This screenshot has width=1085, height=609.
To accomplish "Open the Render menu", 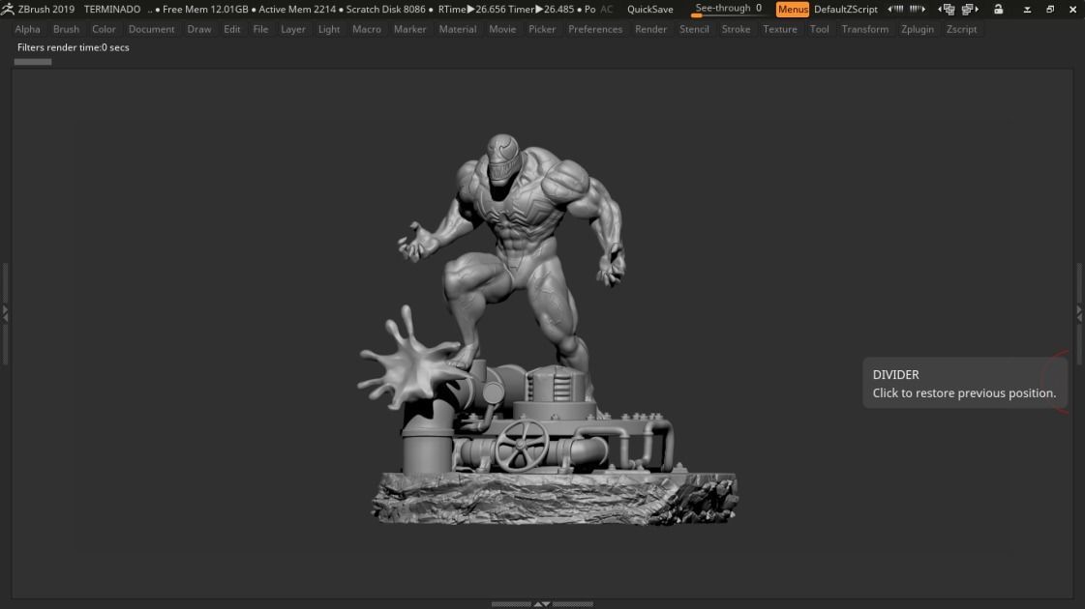I will tap(650, 29).
